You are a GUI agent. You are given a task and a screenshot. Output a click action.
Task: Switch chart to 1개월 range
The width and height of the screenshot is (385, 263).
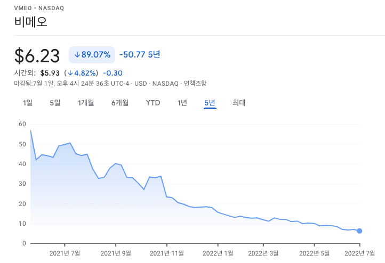click(x=86, y=103)
